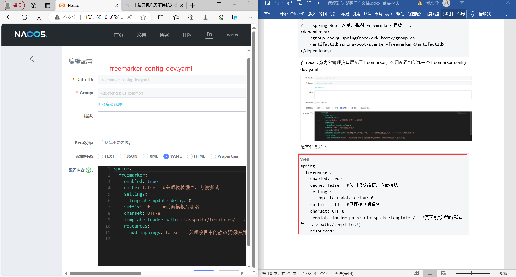This screenshot has height=277, width=516.
Task: Open browser essentials heart icon
Action: coord(220,17)
